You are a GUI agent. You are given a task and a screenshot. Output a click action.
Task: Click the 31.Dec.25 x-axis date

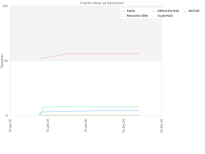click(161, 126)
